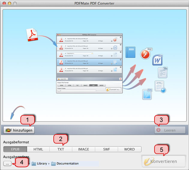189x170 pixels.
Task: Click the HTML document globe icon
Action: pos(160,87)
